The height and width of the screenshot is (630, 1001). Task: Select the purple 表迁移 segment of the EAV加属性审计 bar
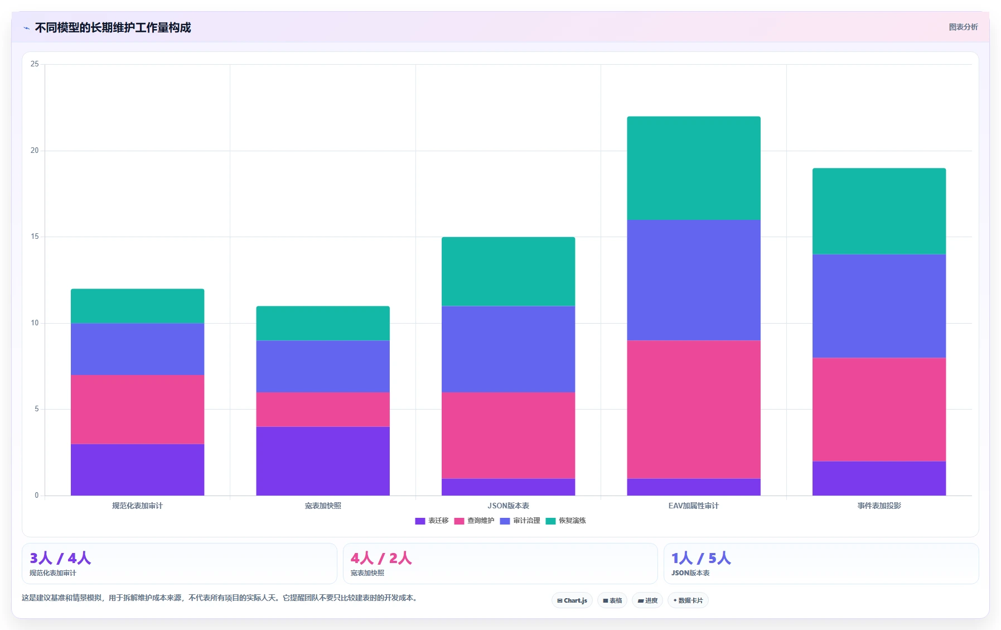[x=694, y=487]
